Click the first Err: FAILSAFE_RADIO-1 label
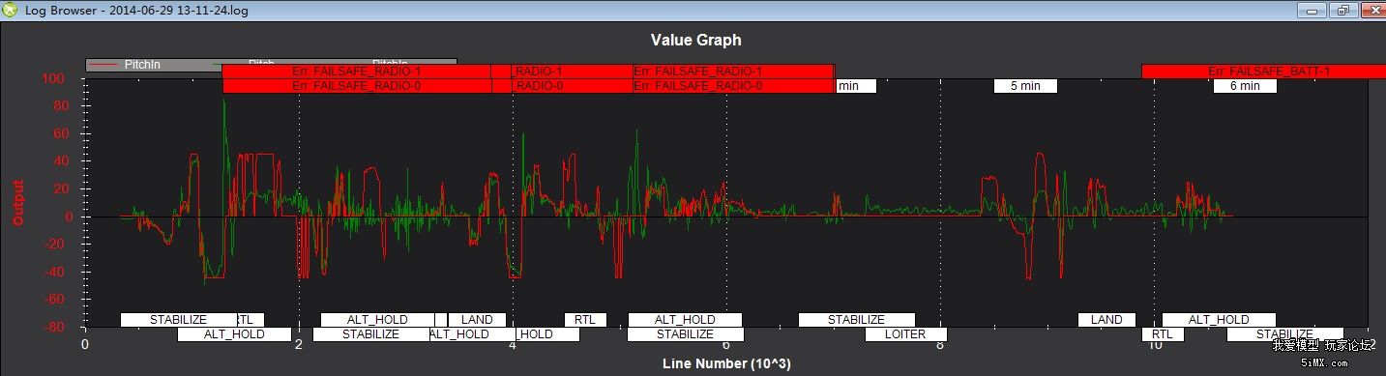This screenshot has width=1386, height=376. [x=356, y=72]
